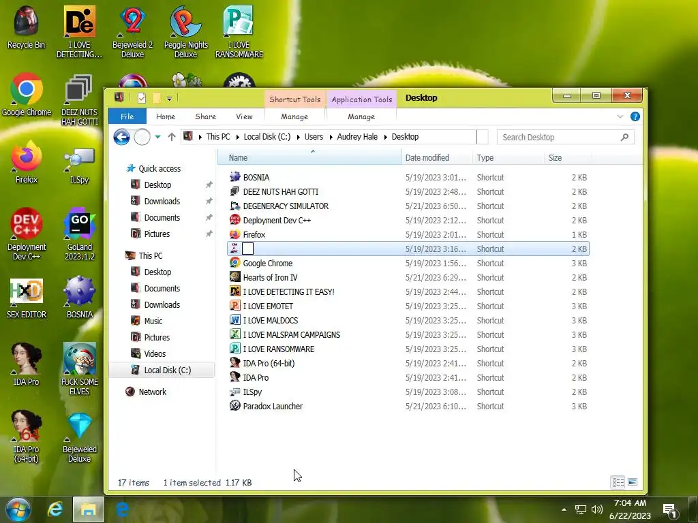Select Network in navigation pane
The width and height of the screenshot is (698, 523).
point(152,392)
